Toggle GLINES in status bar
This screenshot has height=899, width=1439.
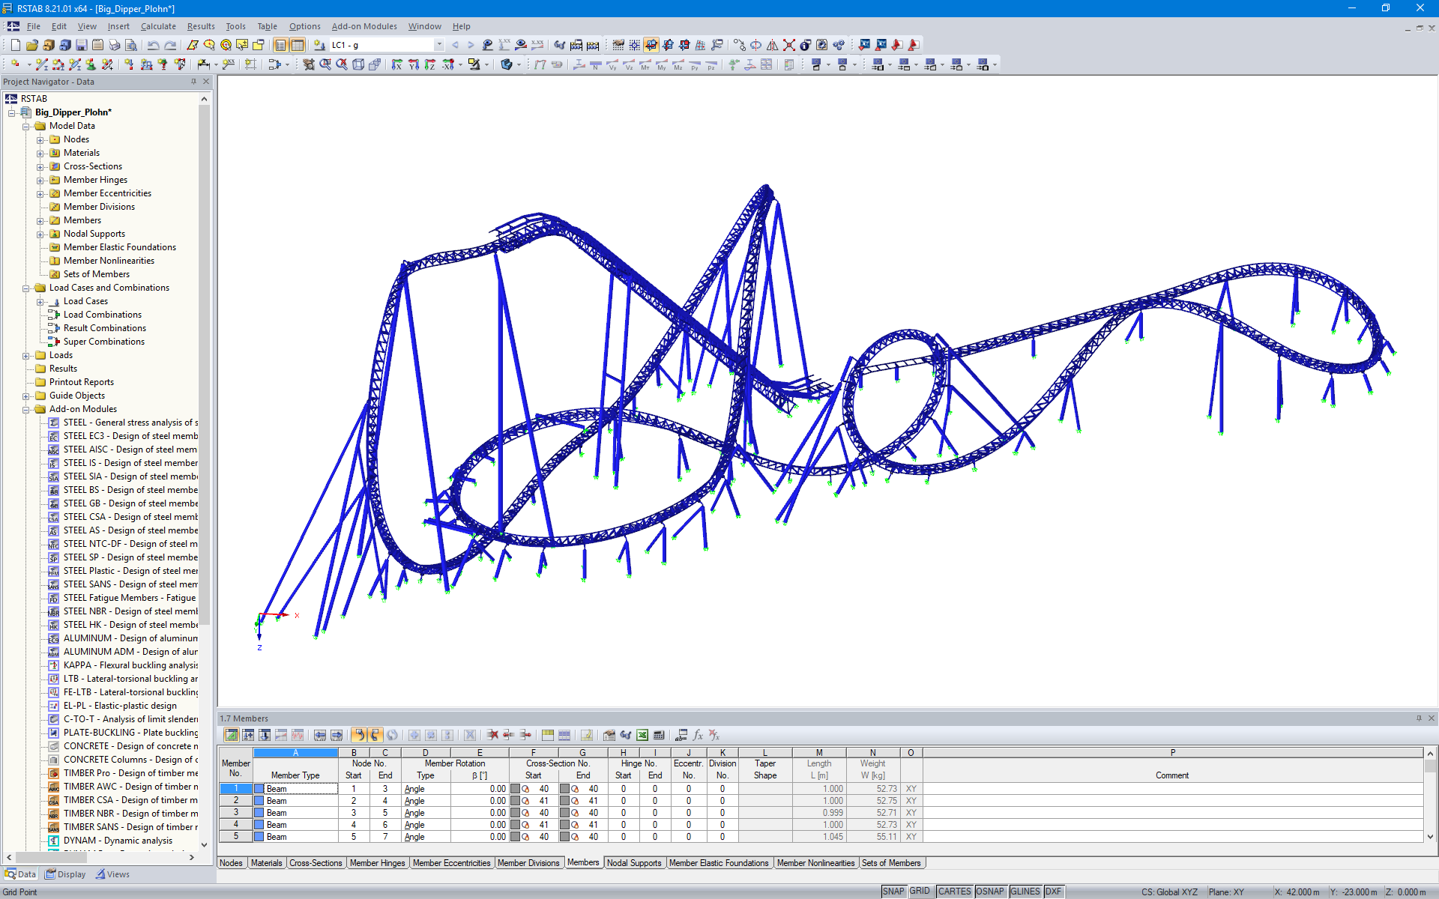(x=1025, y=892)
